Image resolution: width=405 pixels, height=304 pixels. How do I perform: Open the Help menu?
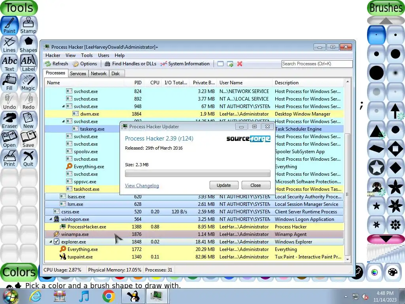[x=119, y=55]
